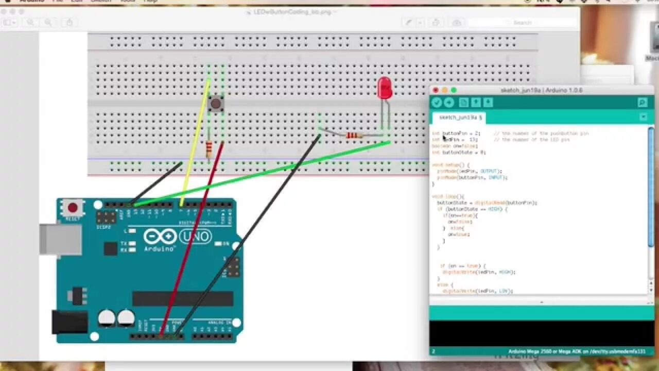Click the int ledPin = 13 code line
This screenshot has width=659, height=371.
pyautogui.click(x=455, y=140)
